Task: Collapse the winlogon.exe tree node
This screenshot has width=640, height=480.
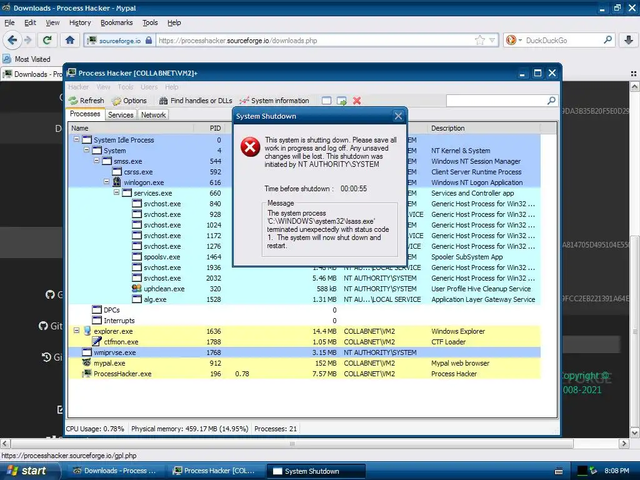Action: 106,182
